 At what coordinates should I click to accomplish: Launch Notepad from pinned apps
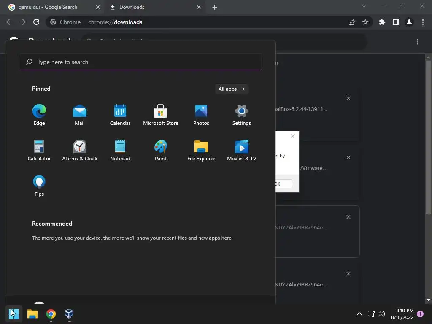pos(120,151)
